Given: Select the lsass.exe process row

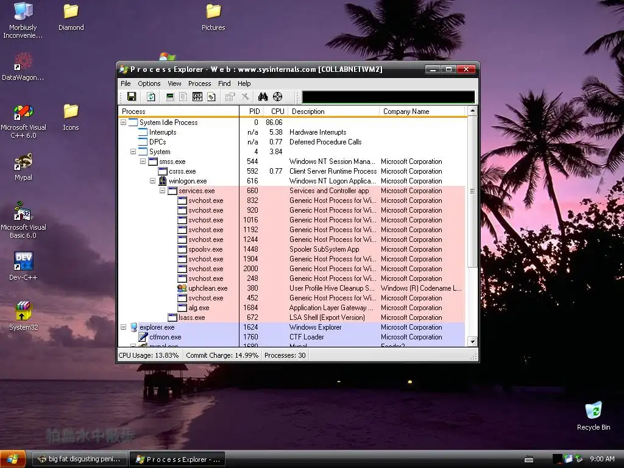Looking at the screenshot, I should click(x=292, y=317).
